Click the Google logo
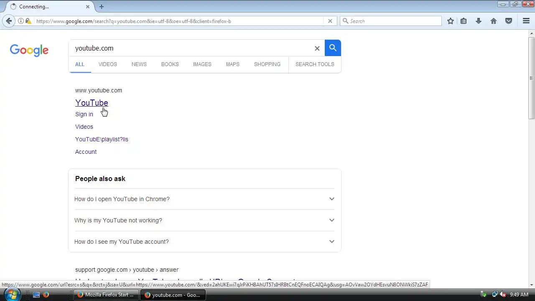This screenshot has height=301, width=535. point(29,50)
